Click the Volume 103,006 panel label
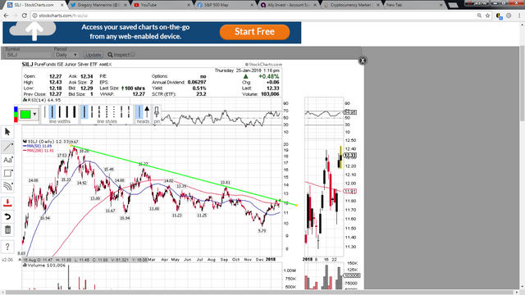 point(44,265)
